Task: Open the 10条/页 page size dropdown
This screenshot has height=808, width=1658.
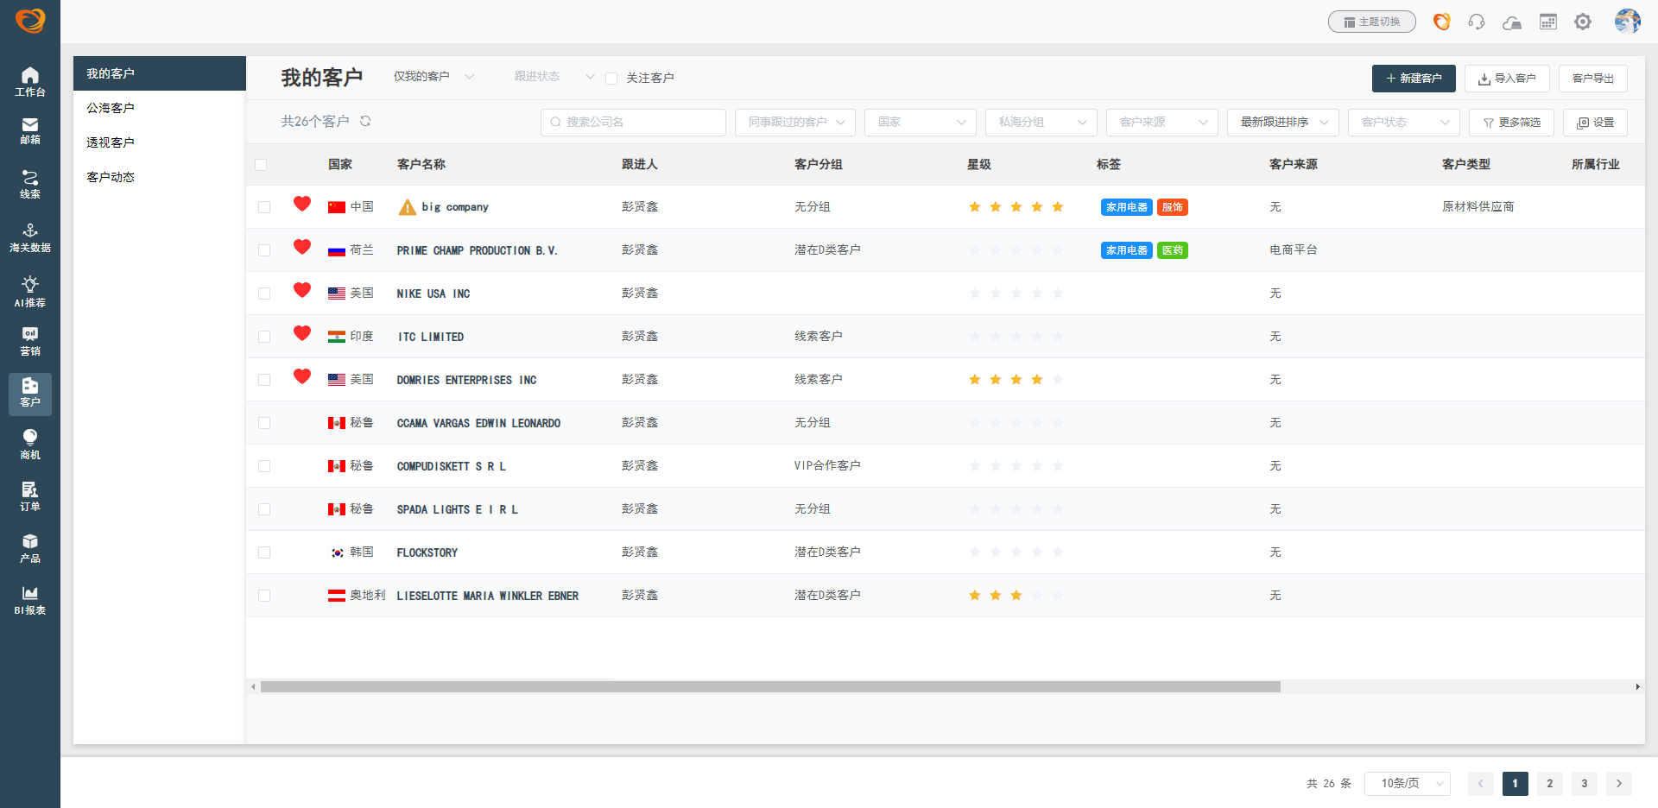Action: [1407, 783]
